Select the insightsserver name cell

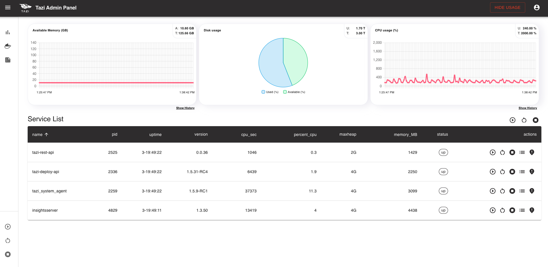pos(45,210)
